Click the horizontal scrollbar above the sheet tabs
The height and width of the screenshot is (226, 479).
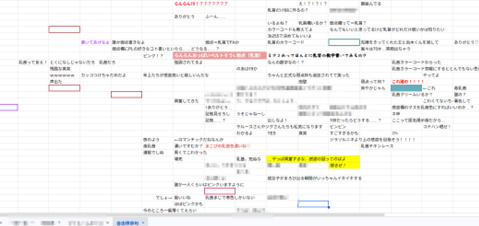(x=193, y=215)
